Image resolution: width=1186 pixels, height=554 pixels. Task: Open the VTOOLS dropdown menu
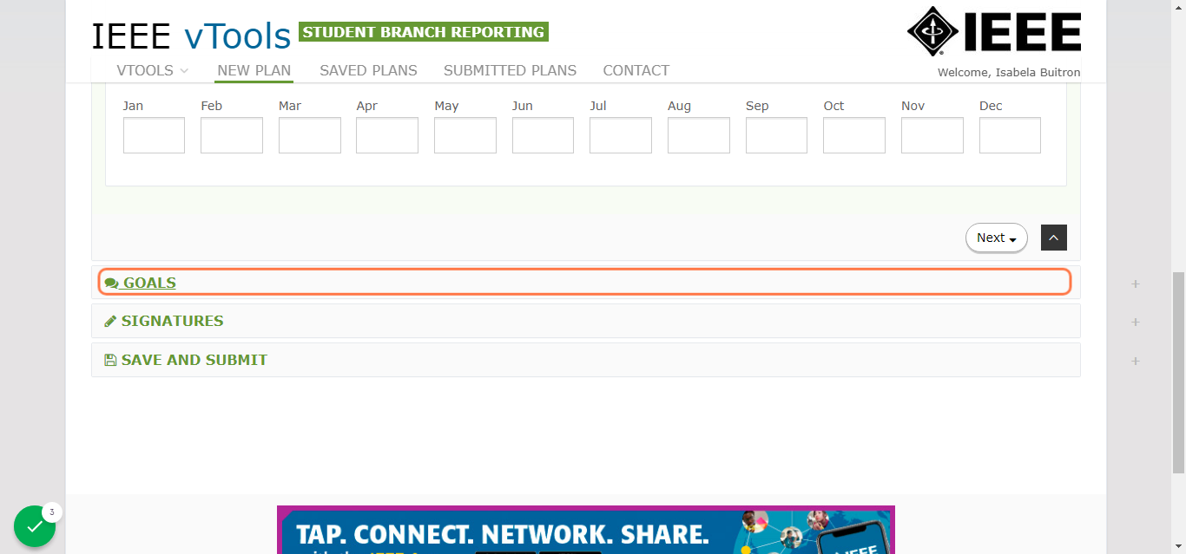point(153,70)
